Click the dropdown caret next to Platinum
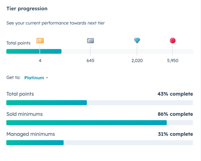201x161 pixels. [47, 78]
